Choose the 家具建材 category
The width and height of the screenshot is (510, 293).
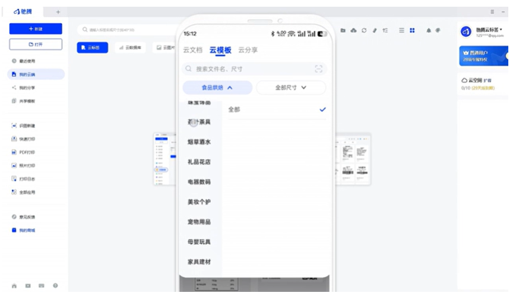tap(199, 262)
